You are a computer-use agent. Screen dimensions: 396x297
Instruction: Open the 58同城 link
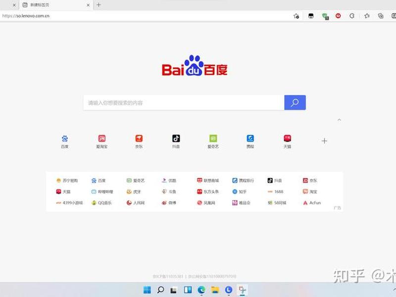(x=277, y=203)
